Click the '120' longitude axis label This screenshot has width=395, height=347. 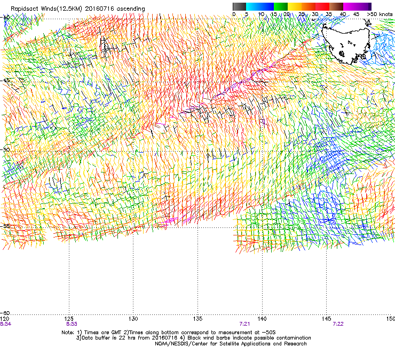pos(4,319)
